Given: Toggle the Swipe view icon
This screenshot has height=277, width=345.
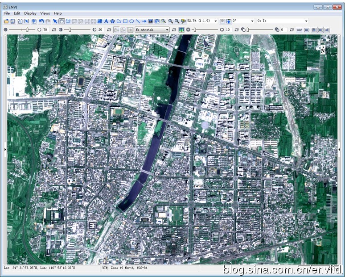Looking at the screenshot, I should (x=327, y=30).
